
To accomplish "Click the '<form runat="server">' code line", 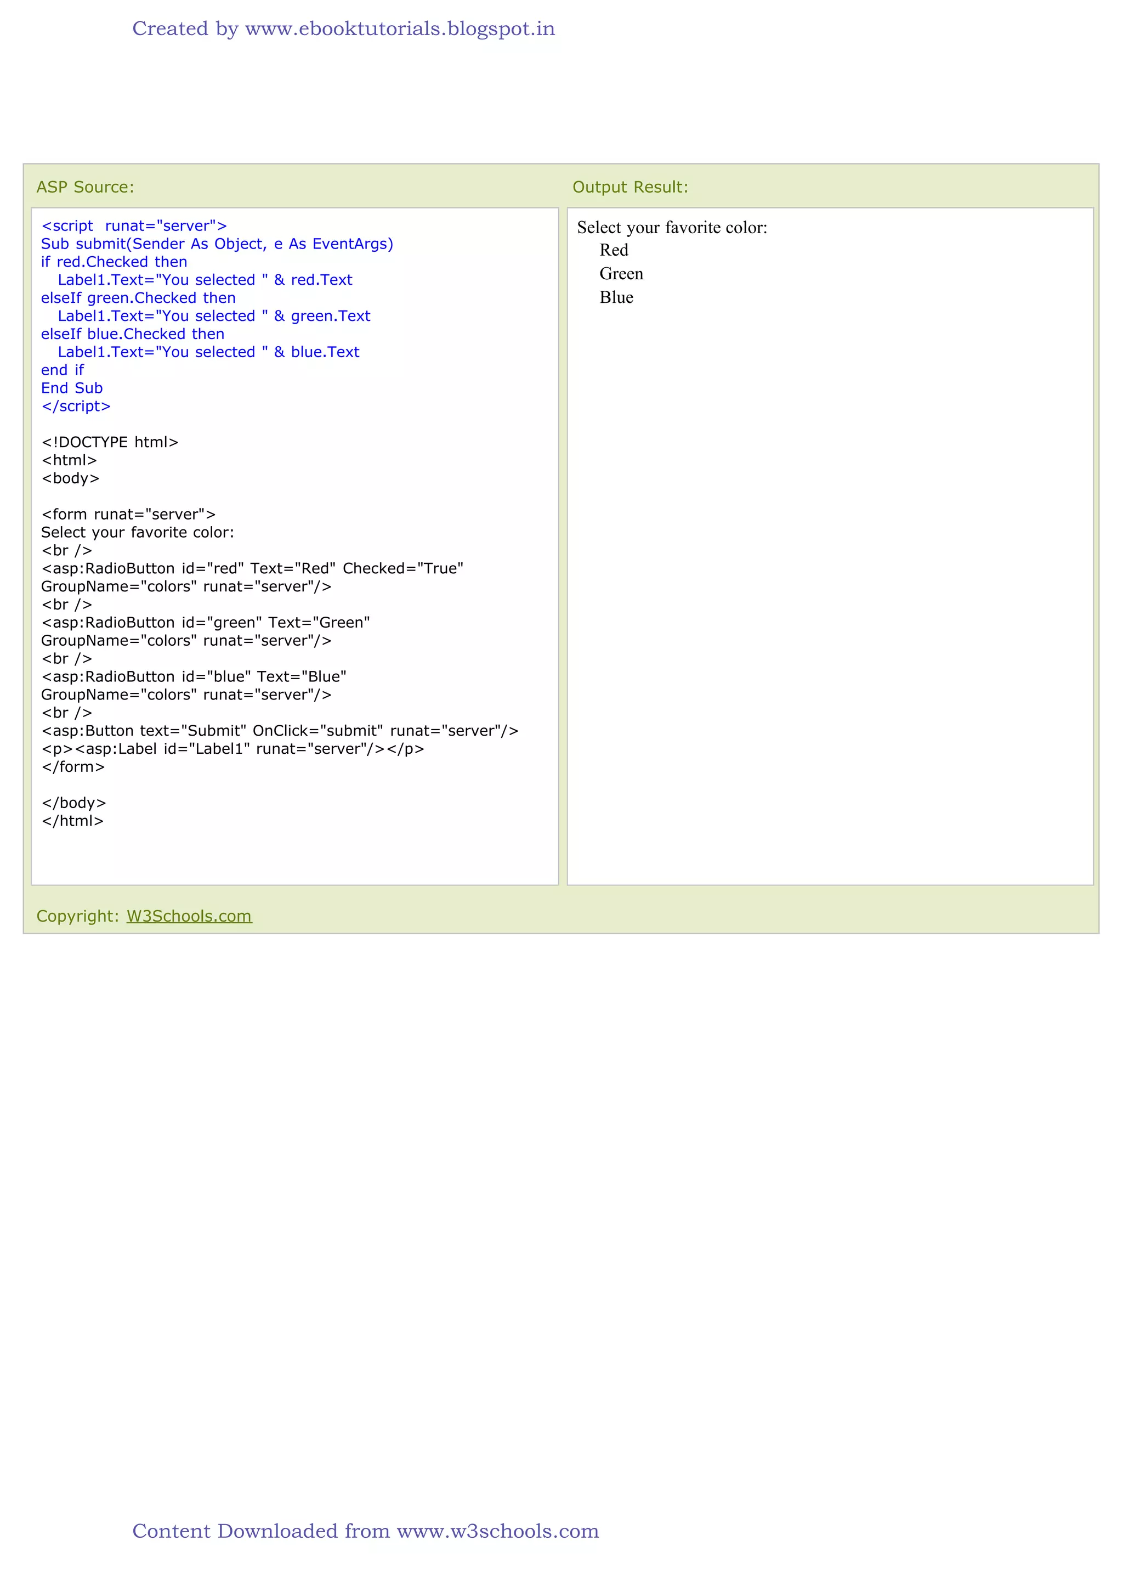I will [x=129, y=515].
